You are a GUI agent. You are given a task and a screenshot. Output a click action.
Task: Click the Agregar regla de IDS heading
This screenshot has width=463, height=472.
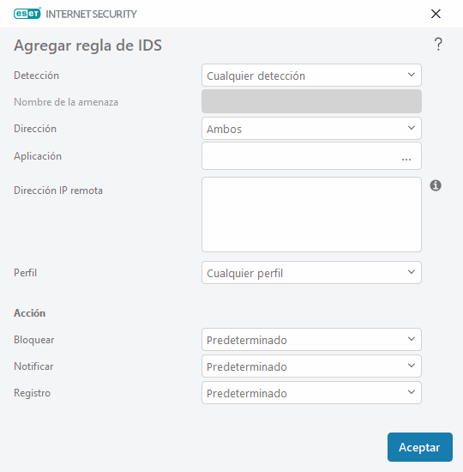(x=87, y=45)
